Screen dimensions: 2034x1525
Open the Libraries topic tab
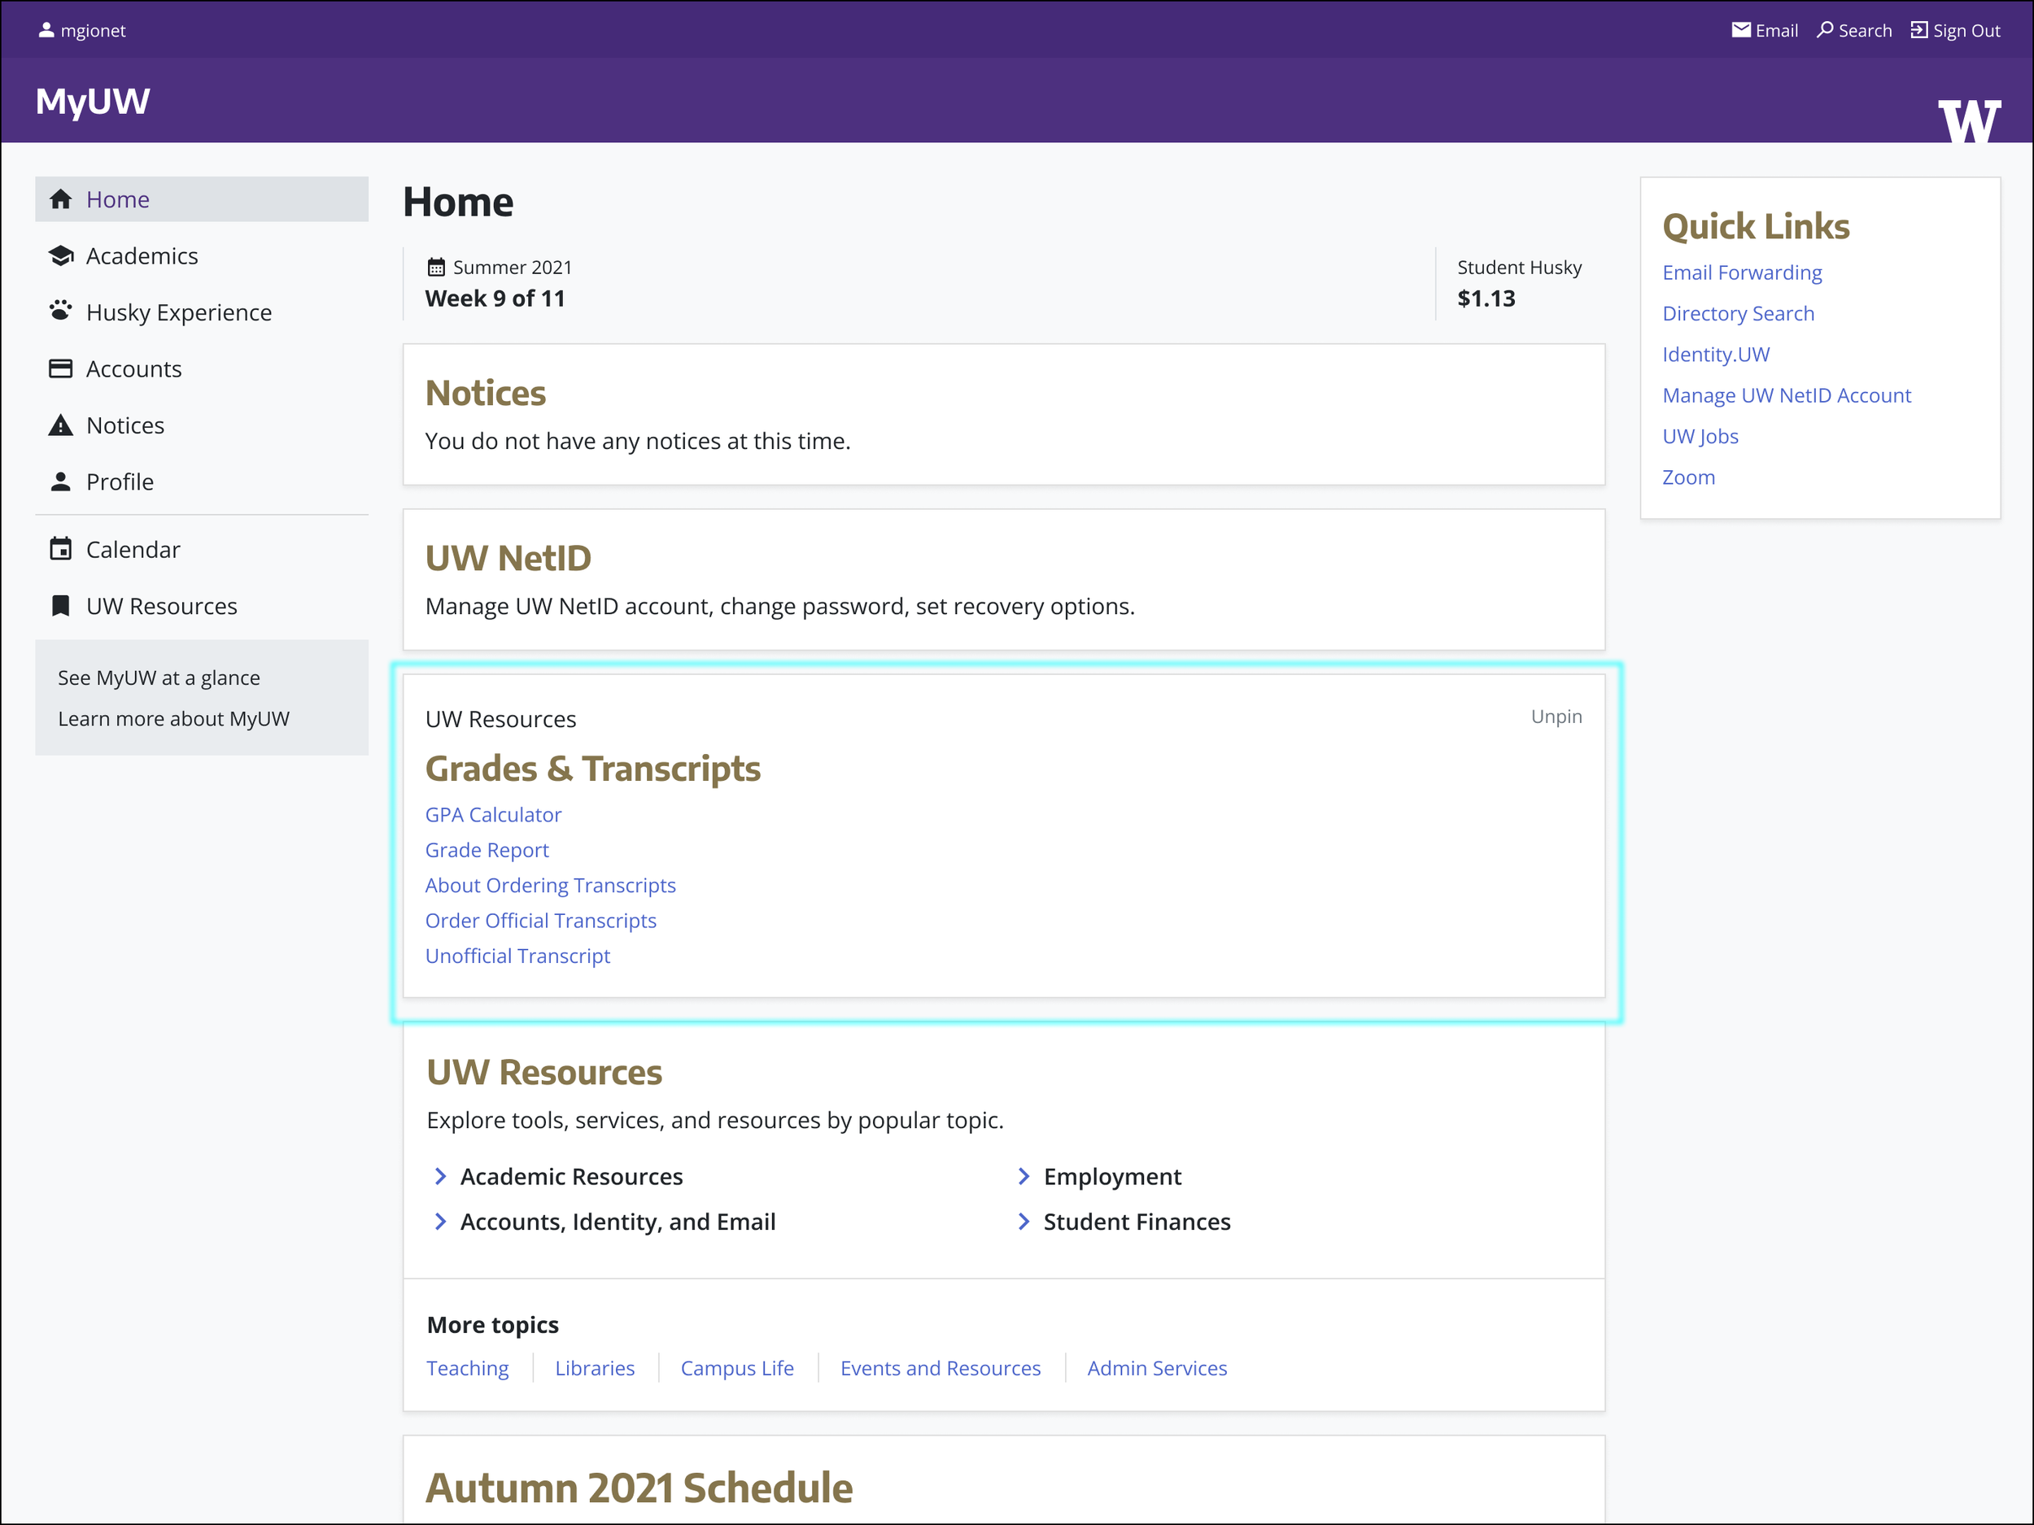[x=594, y=1368]
